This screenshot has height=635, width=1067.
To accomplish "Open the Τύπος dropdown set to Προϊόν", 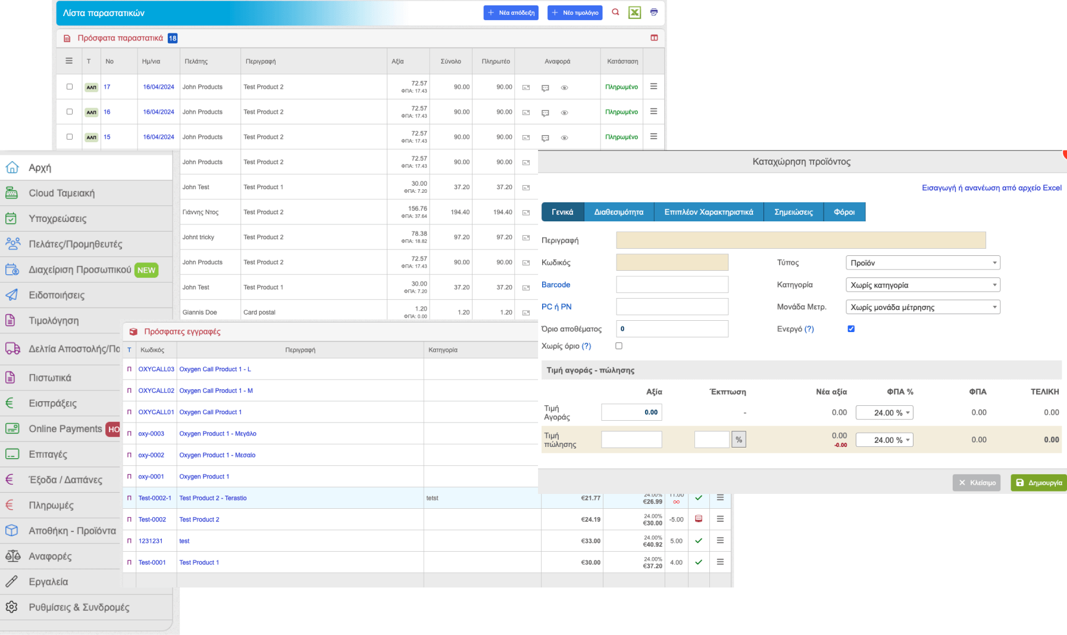I will pos(922,262).
